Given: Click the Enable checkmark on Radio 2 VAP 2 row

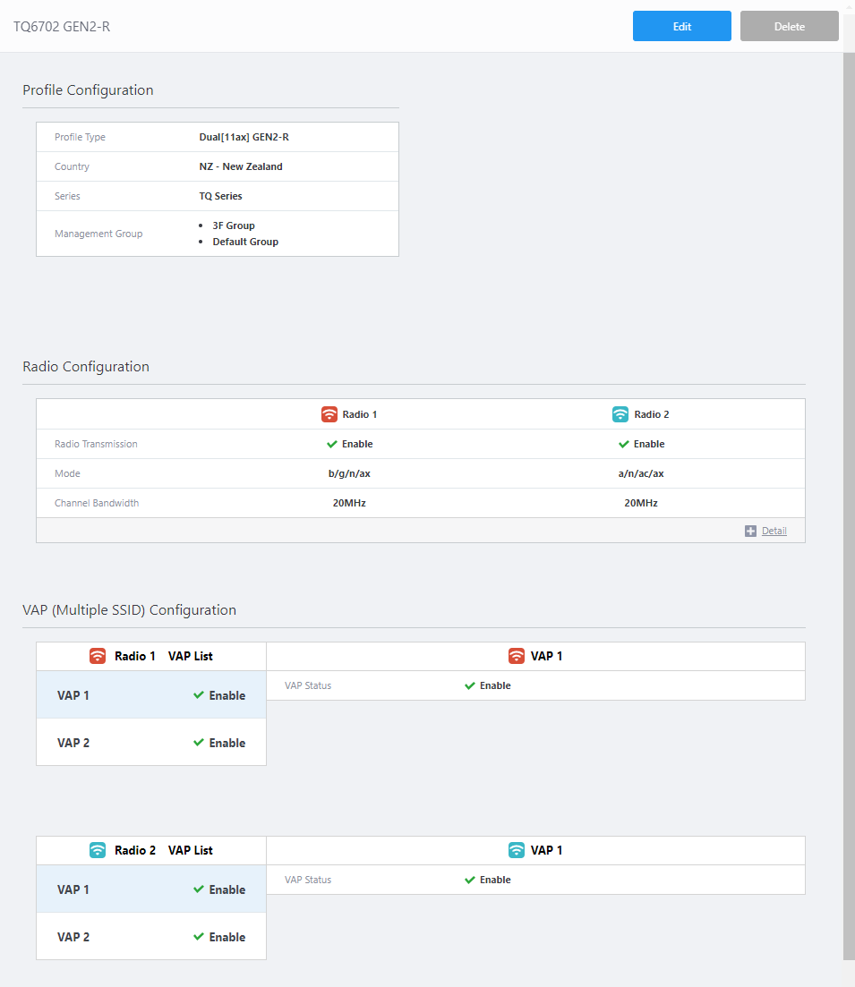Looking at the screenshot, I should click(199, 937).
